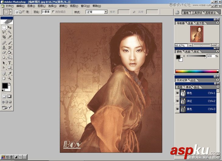This screenshot has width=222, height=161.
Task: Pick a color from the spectrum ramp
Action: click(x=197, y=71)
